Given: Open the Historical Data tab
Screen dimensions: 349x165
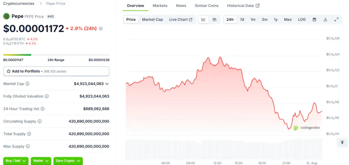Looking at the screenshot, I should [x=243, y=6].
